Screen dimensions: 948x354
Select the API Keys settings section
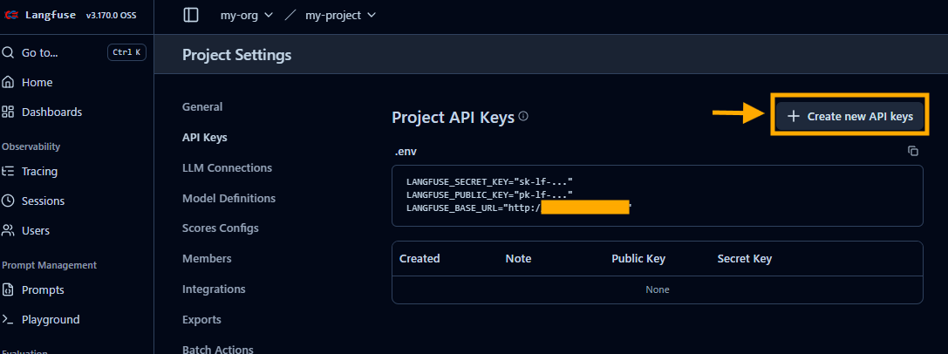point(205,137)
